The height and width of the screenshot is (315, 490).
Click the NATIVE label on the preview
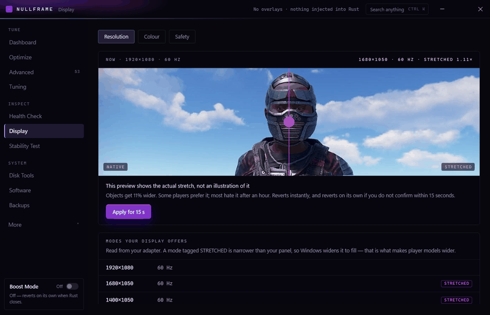pos(115,167)
